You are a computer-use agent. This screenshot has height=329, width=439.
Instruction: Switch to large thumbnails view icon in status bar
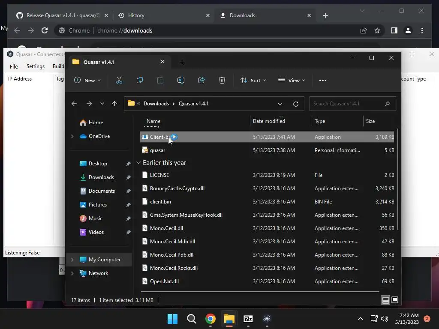pos(395,300)
